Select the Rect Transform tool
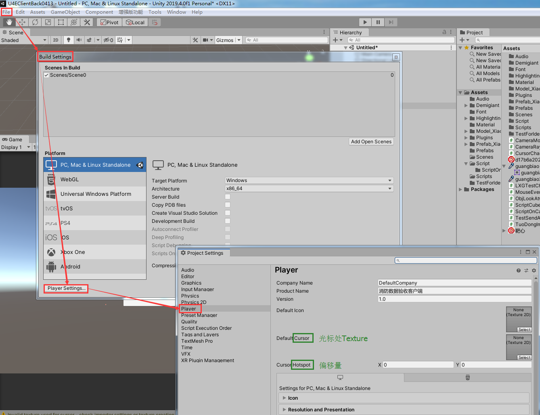Image resolution: width=540 pixels, height=415 pixels. 61,22
